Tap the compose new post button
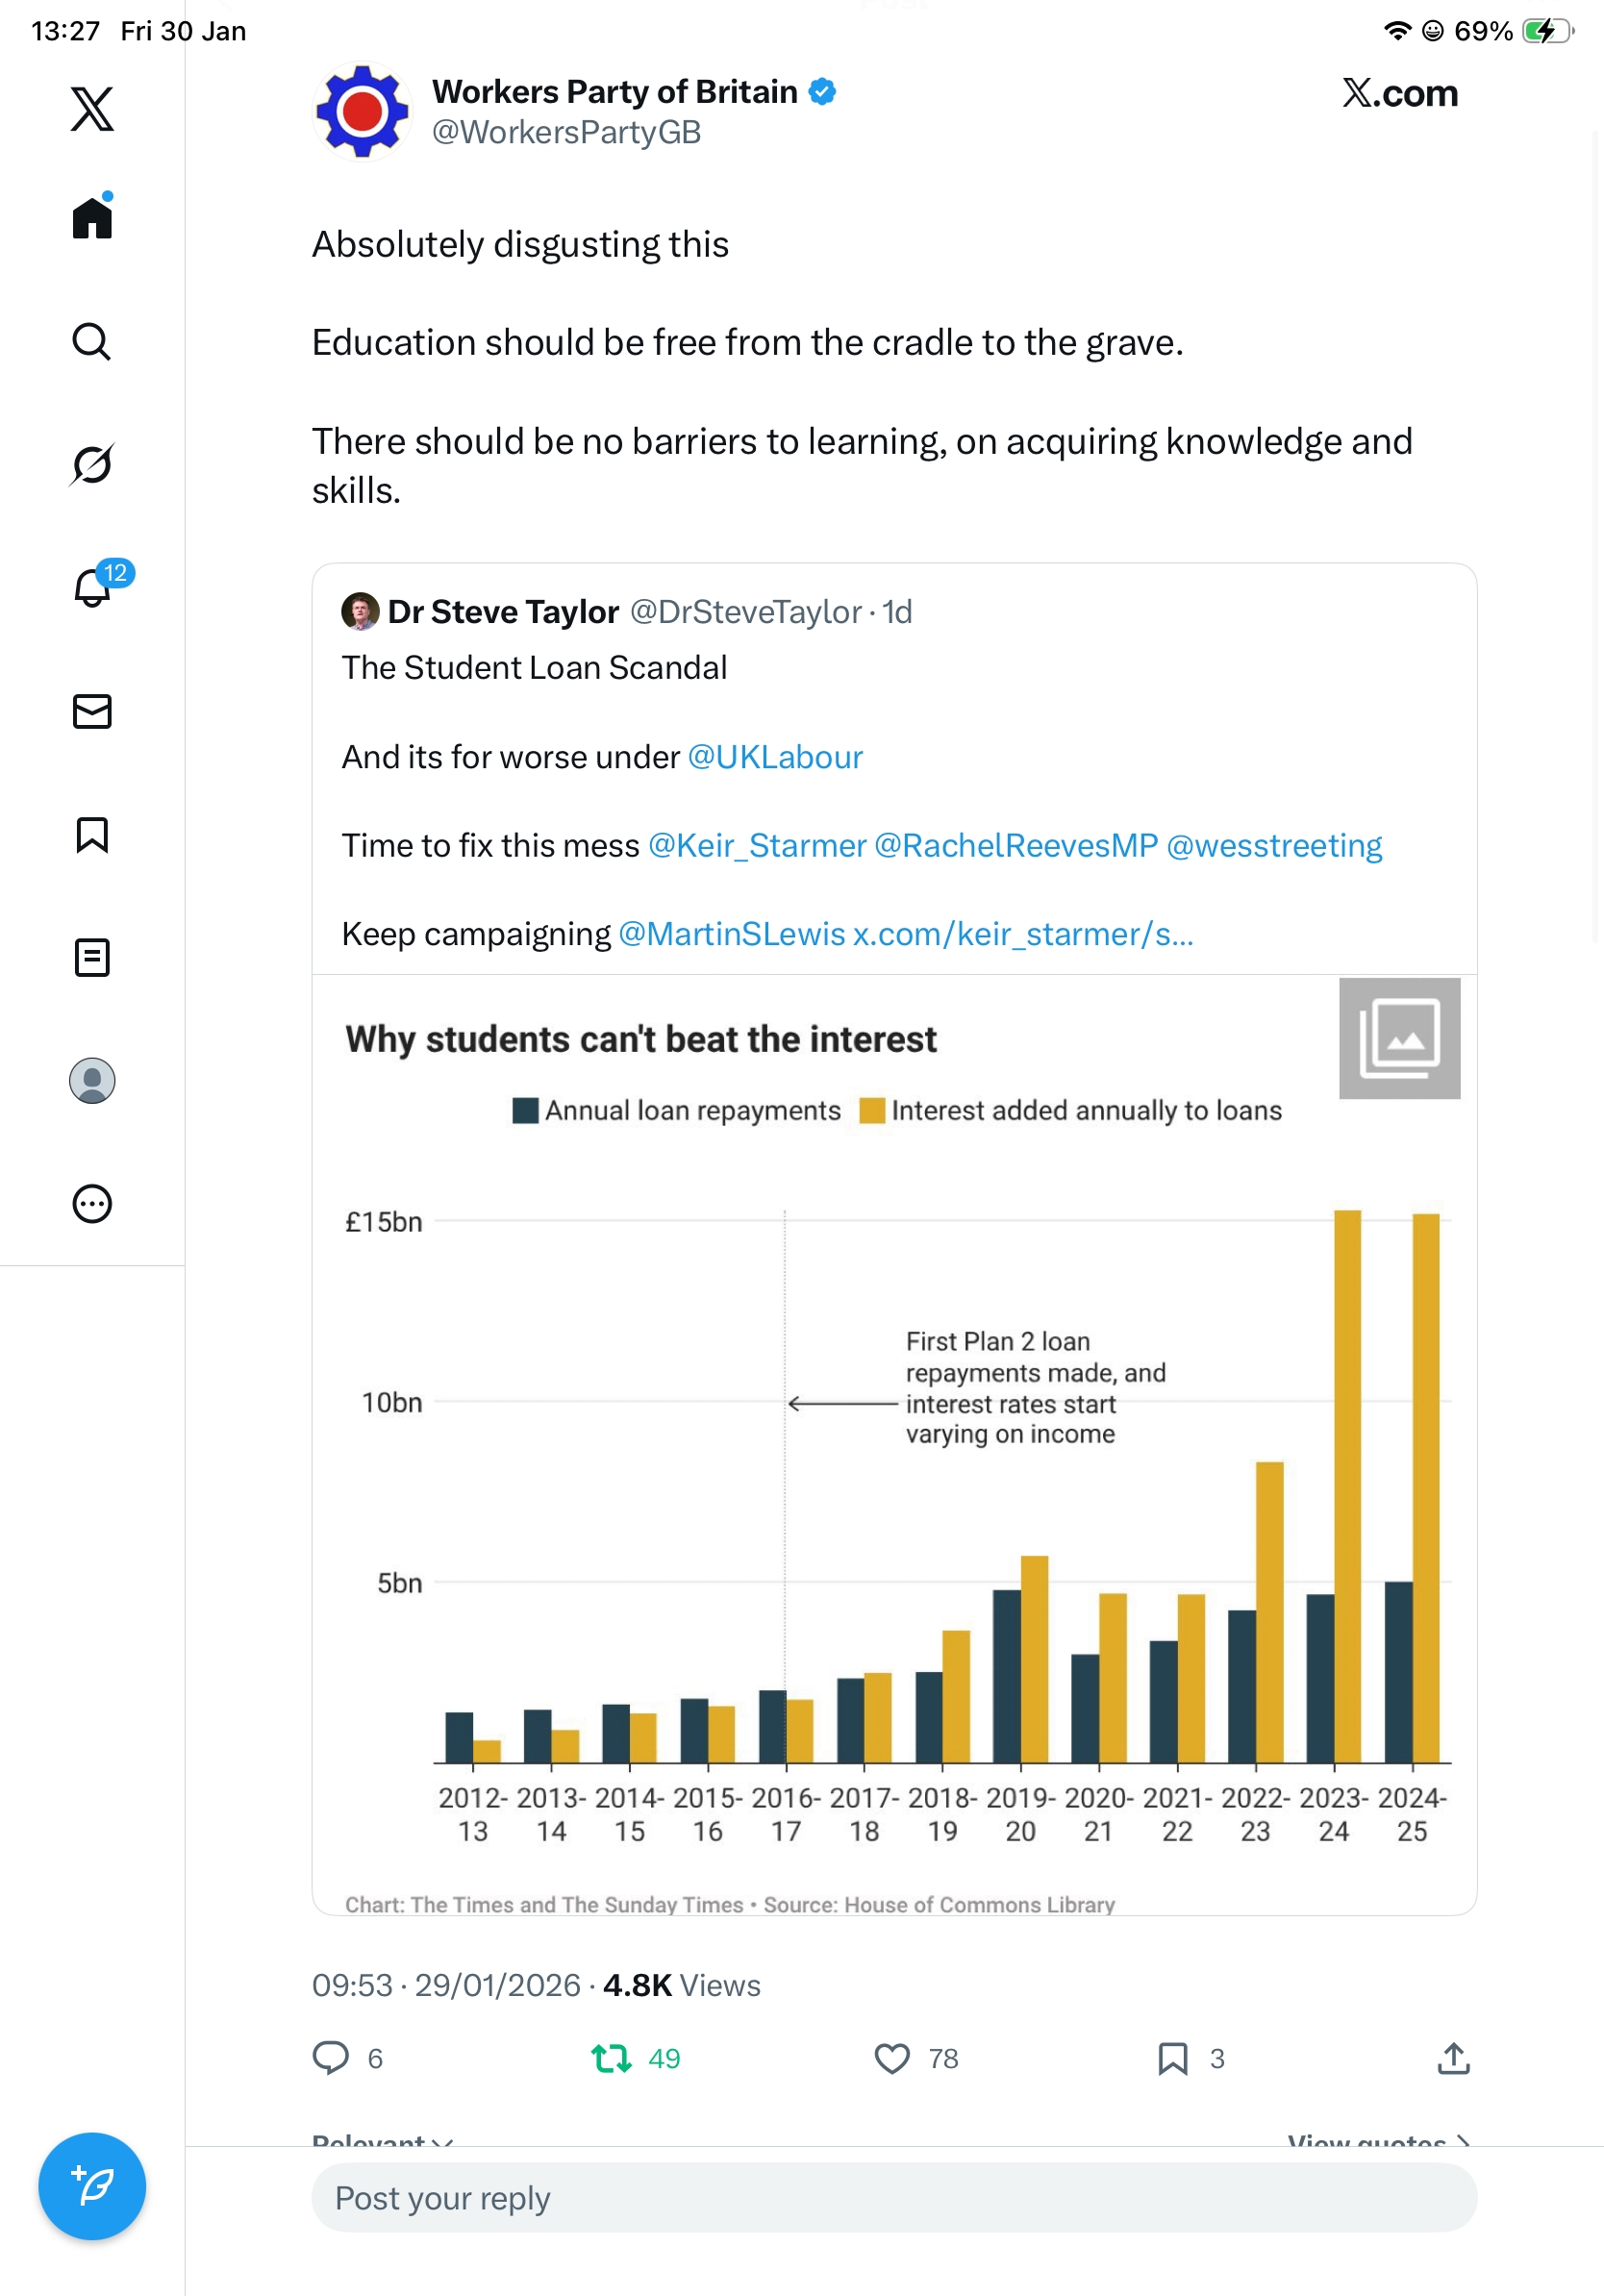1604x2296 pixels. pos(92,2186)
